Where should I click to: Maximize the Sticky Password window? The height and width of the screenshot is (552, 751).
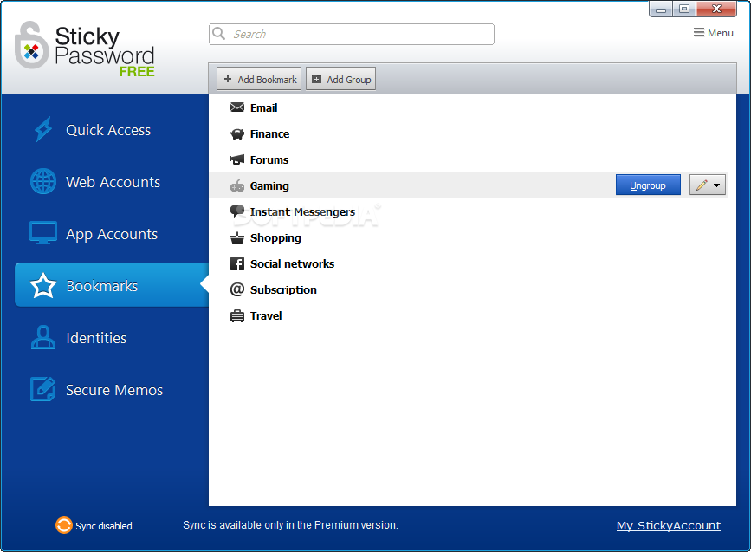684,9
